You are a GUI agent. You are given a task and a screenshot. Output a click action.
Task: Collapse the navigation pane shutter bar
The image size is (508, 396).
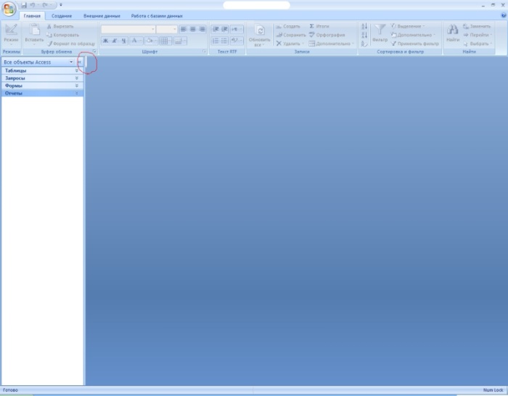pyautogui.click(x=79, y=62)
